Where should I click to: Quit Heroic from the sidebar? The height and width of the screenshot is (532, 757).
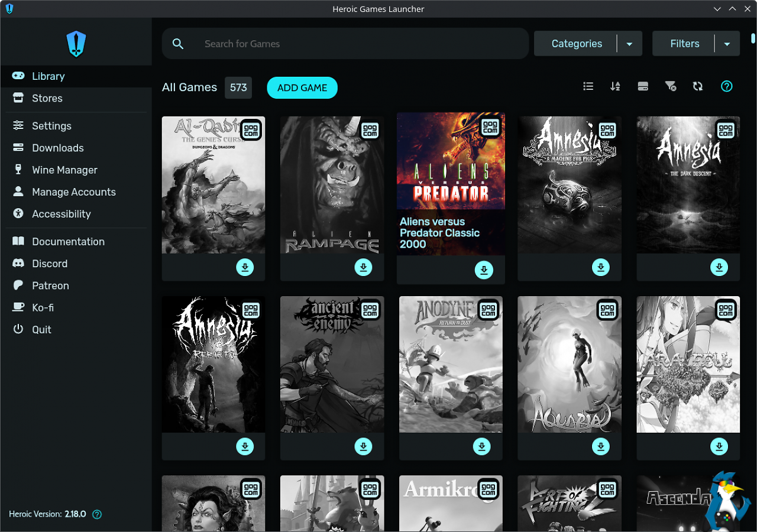(76, 329)
